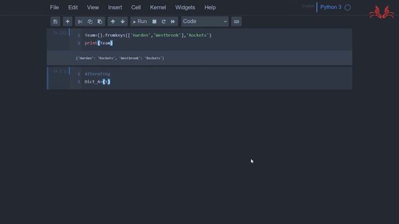399x224 pixels.
Task: Open the Insert menu
Action: [x=115, y=7]
